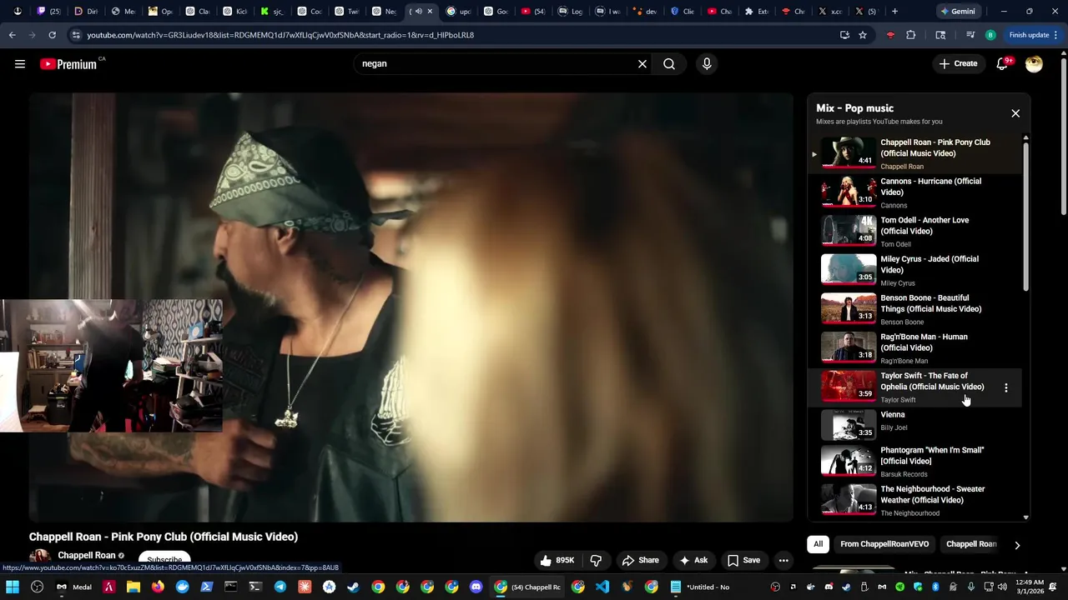The width and height of the screenshot is (1068, 600).
Task: Open Steam from the taskbar
Action: pyautogui.click(x=354, y=587)
